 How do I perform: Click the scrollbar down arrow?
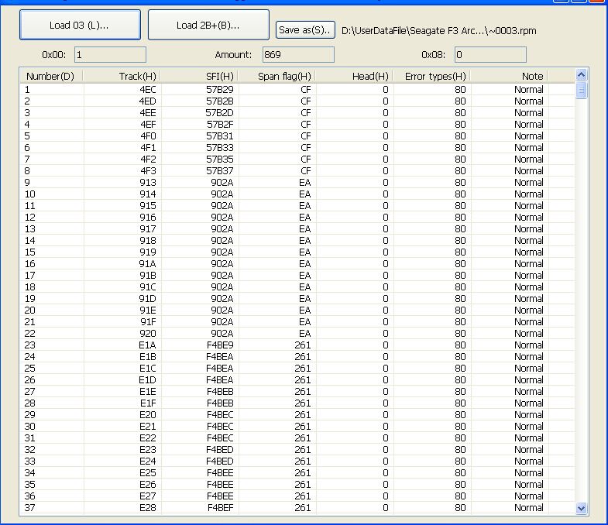point(581,508)
